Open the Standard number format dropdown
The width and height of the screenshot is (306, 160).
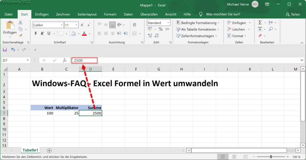(x=168, y=23)
